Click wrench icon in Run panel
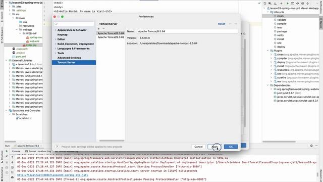This screenshot has height=182, width=323. click(7, 156)
